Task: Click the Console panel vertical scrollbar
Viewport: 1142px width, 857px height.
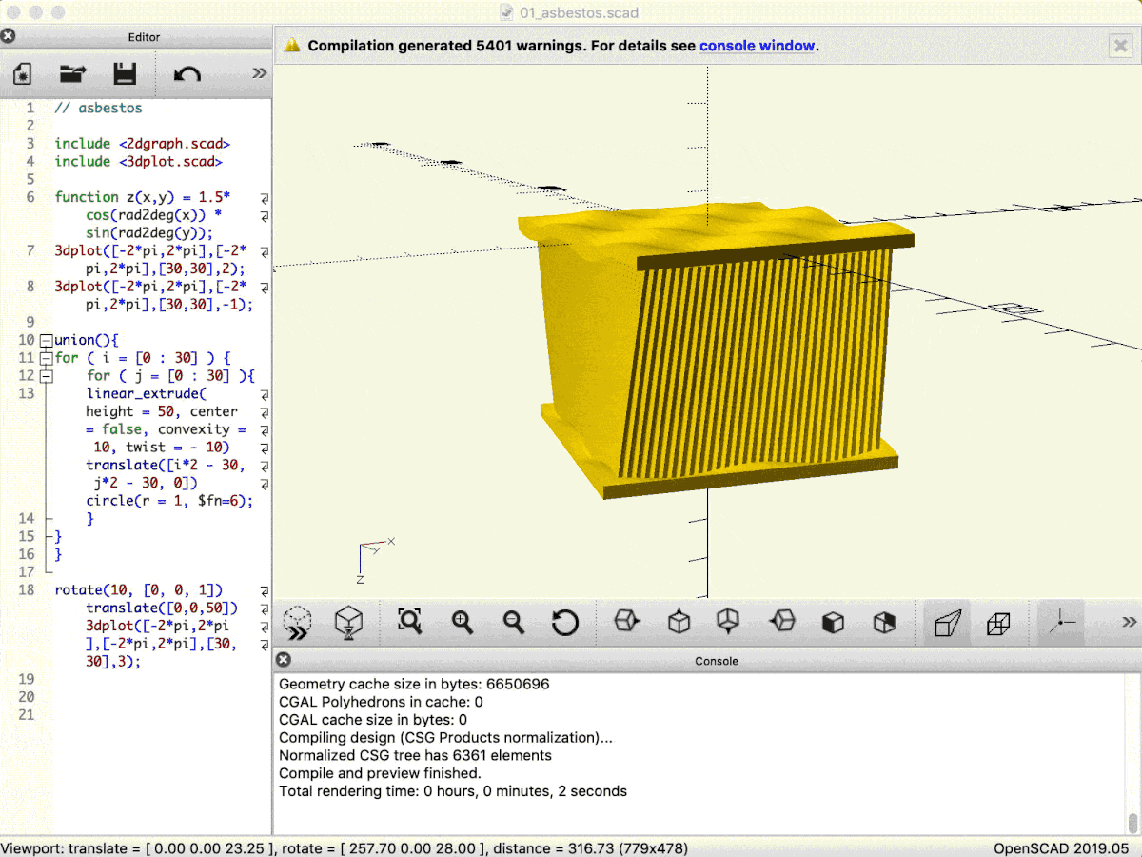Action: coord(1132,821)
